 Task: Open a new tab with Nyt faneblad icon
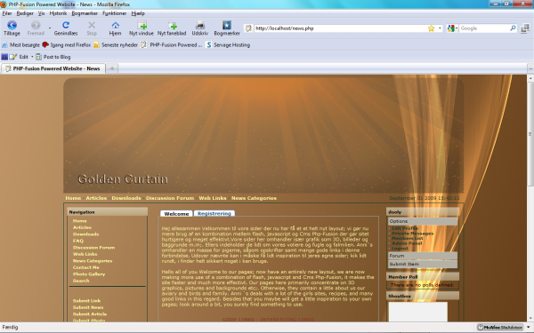point(172,25)
